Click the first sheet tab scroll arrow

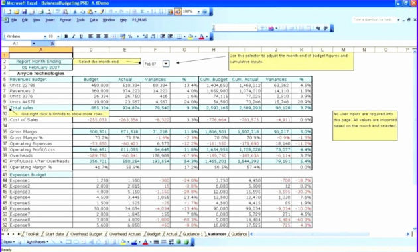(3, 234)
